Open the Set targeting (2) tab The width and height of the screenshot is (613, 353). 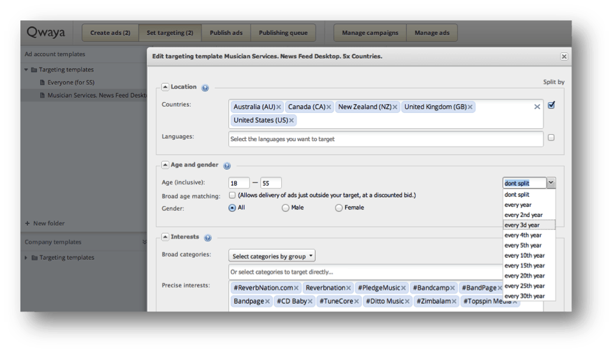click(170, 33)
